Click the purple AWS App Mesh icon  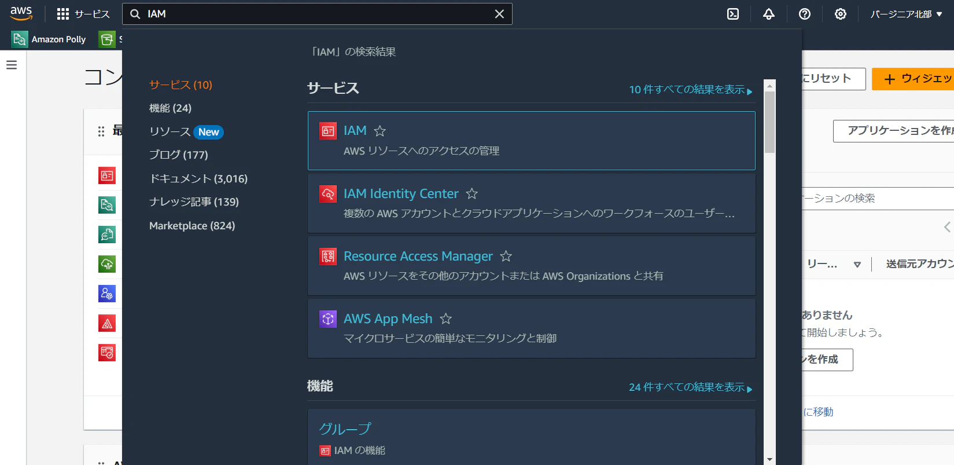coord(328,318)
